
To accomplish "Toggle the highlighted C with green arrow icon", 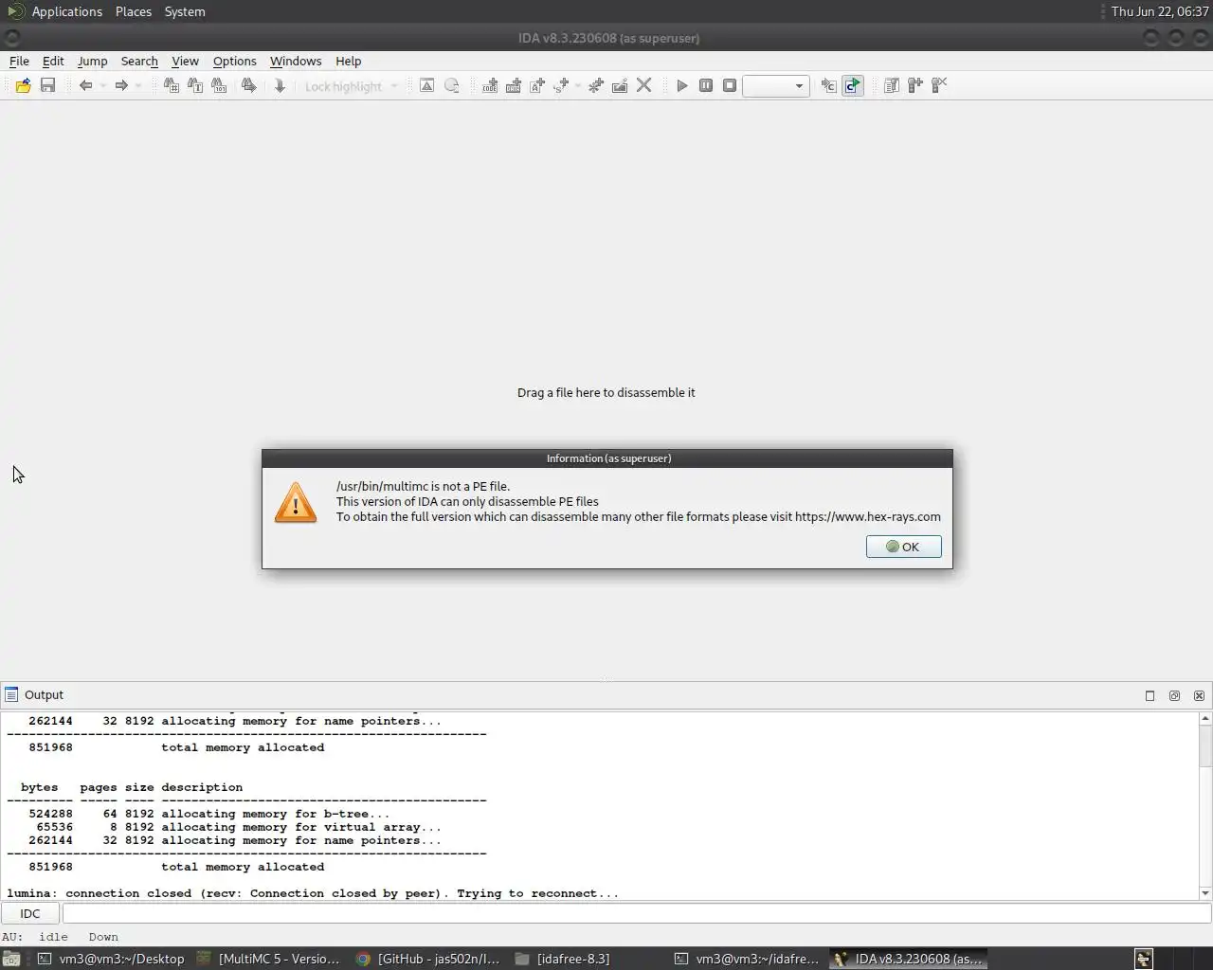I will [x=853, y=85].
